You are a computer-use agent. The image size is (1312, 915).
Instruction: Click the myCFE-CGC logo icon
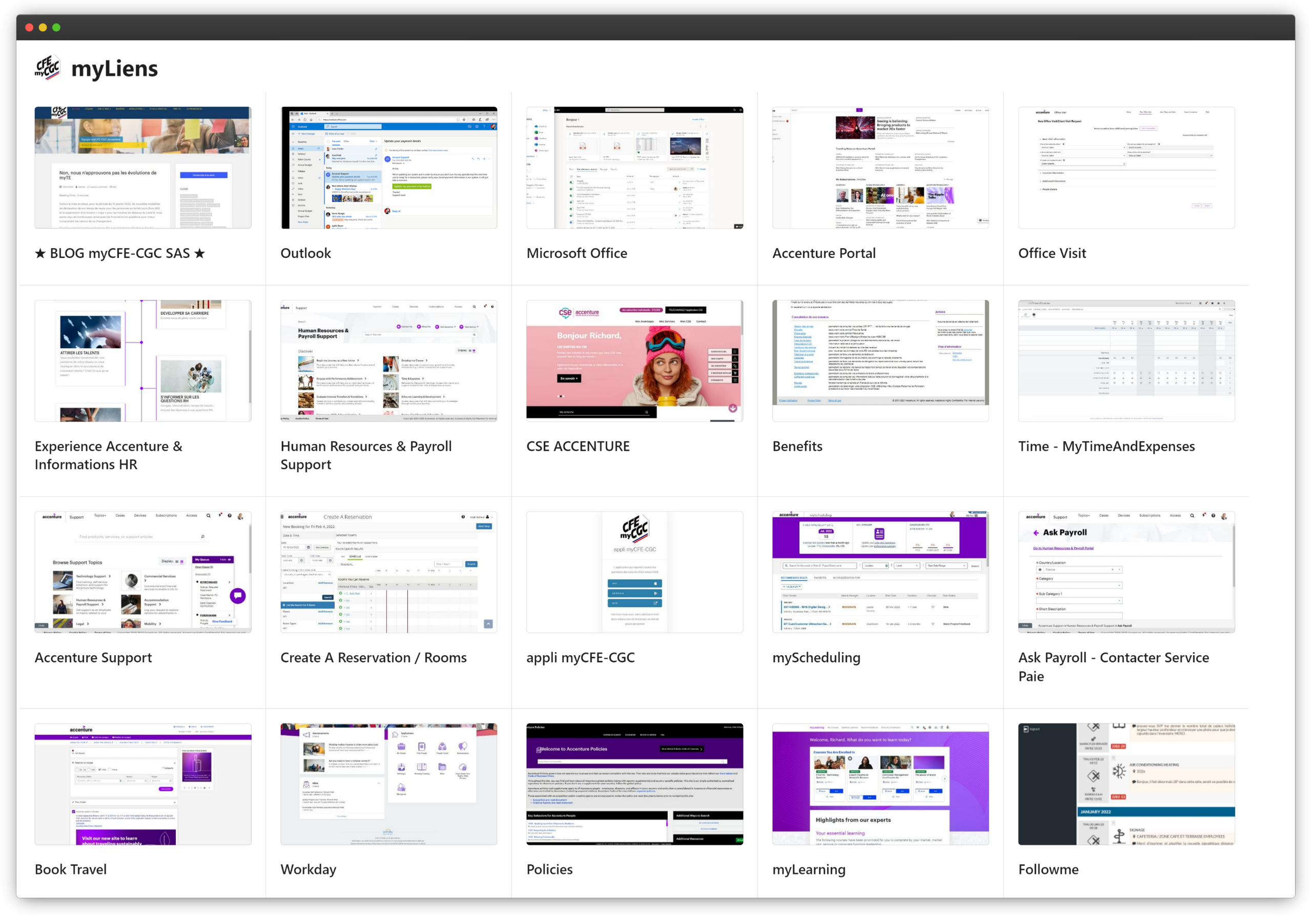pyautogui.click(x=48, y=69)
